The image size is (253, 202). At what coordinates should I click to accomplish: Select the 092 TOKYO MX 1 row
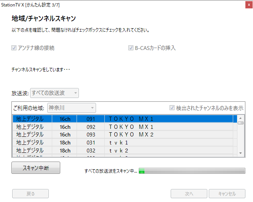[x=125, y=127]
